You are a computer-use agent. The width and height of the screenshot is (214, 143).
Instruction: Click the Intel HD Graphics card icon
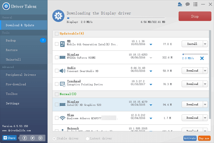[x=62, y=104]
